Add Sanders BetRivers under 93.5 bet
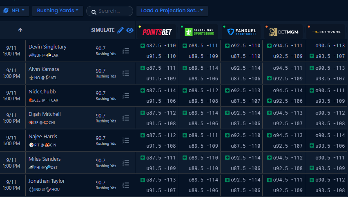Screen dimensions: 348x197 [312, 168]
